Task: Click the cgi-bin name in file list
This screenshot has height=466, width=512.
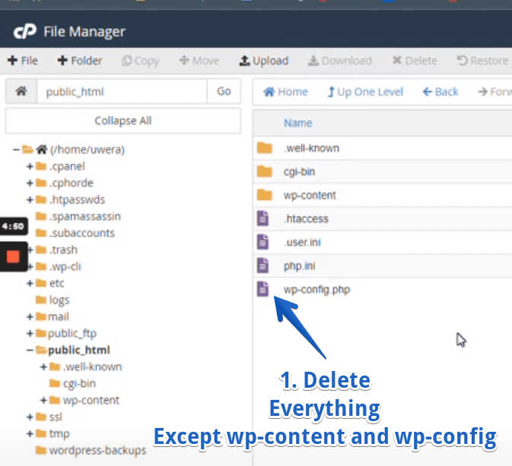Action: [x=299, y=172]
